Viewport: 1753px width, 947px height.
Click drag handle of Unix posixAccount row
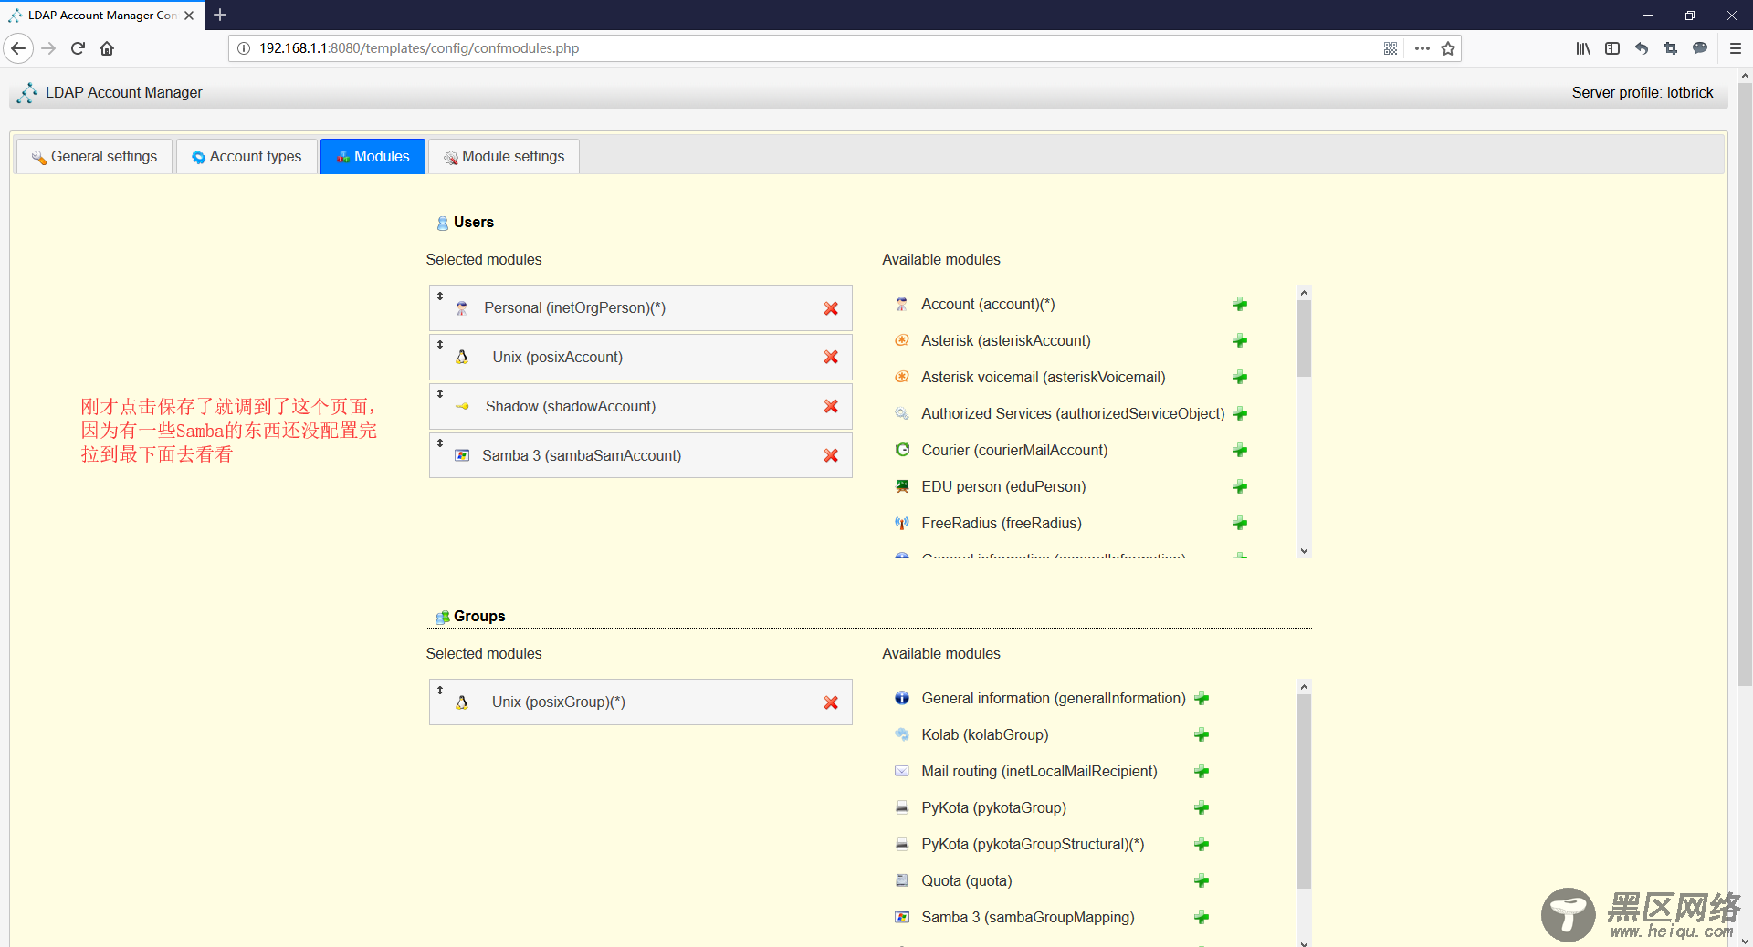(440, 344)
